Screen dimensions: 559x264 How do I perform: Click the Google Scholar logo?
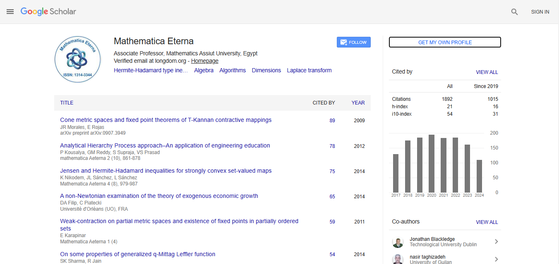(x=48, y=12)
